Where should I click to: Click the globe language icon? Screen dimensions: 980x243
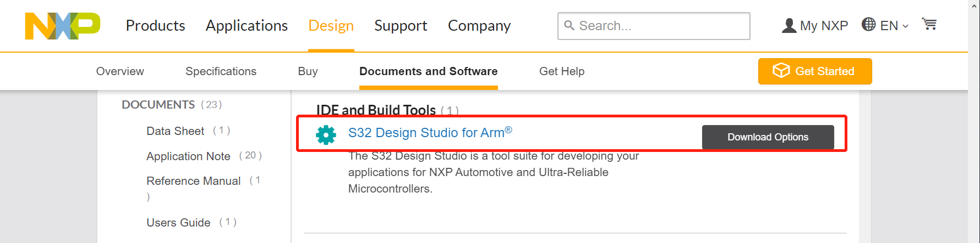point(868,25)
